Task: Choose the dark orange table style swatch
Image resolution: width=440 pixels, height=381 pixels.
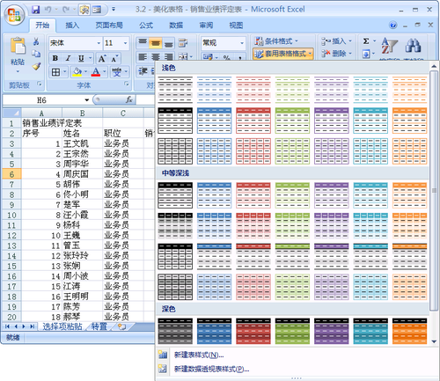Action: tap(409, 331)
